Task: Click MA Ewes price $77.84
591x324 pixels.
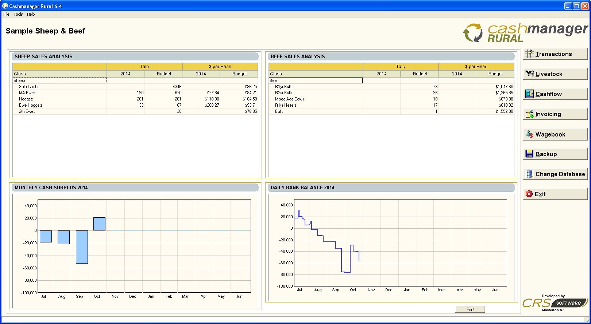Action: click(x=213, y=93)
